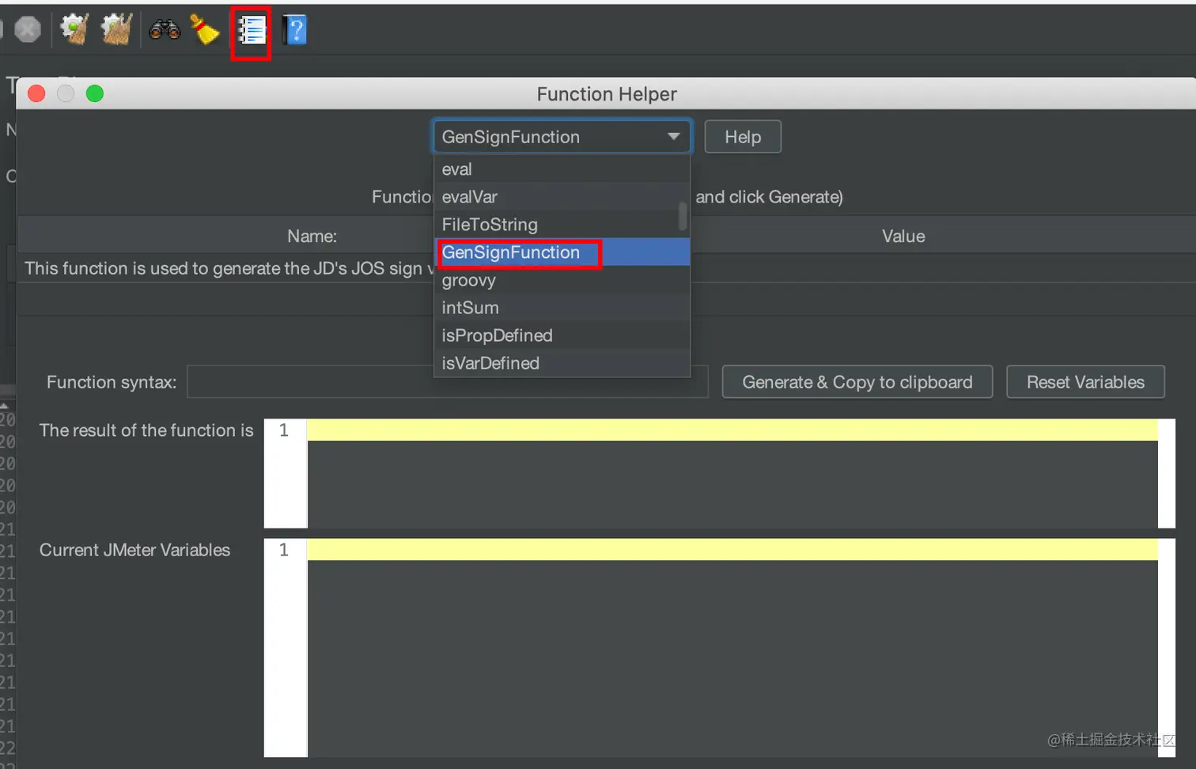The height and width of the screenshot is (769, 1196).
Task: Click the Reset Search broom icon
Action: [x=205, y=30]
